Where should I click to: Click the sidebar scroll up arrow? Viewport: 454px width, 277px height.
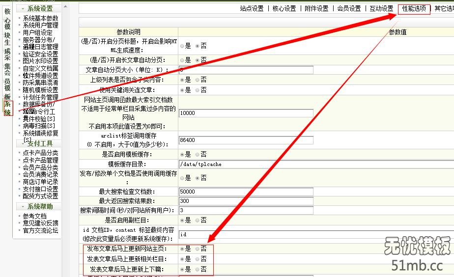pyautogui.click(x=65, y=6)
